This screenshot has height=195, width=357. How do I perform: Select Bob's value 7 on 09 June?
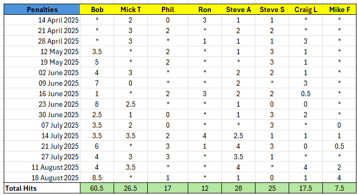pyautogui.click(x=97, y=83)
